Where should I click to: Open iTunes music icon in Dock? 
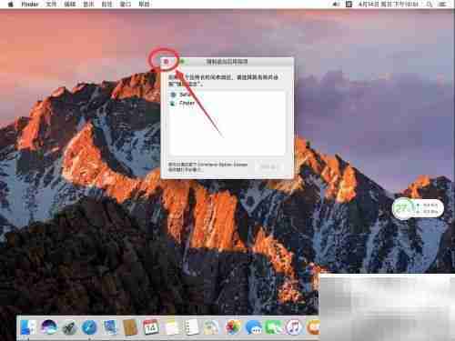(x=294, y=327)
